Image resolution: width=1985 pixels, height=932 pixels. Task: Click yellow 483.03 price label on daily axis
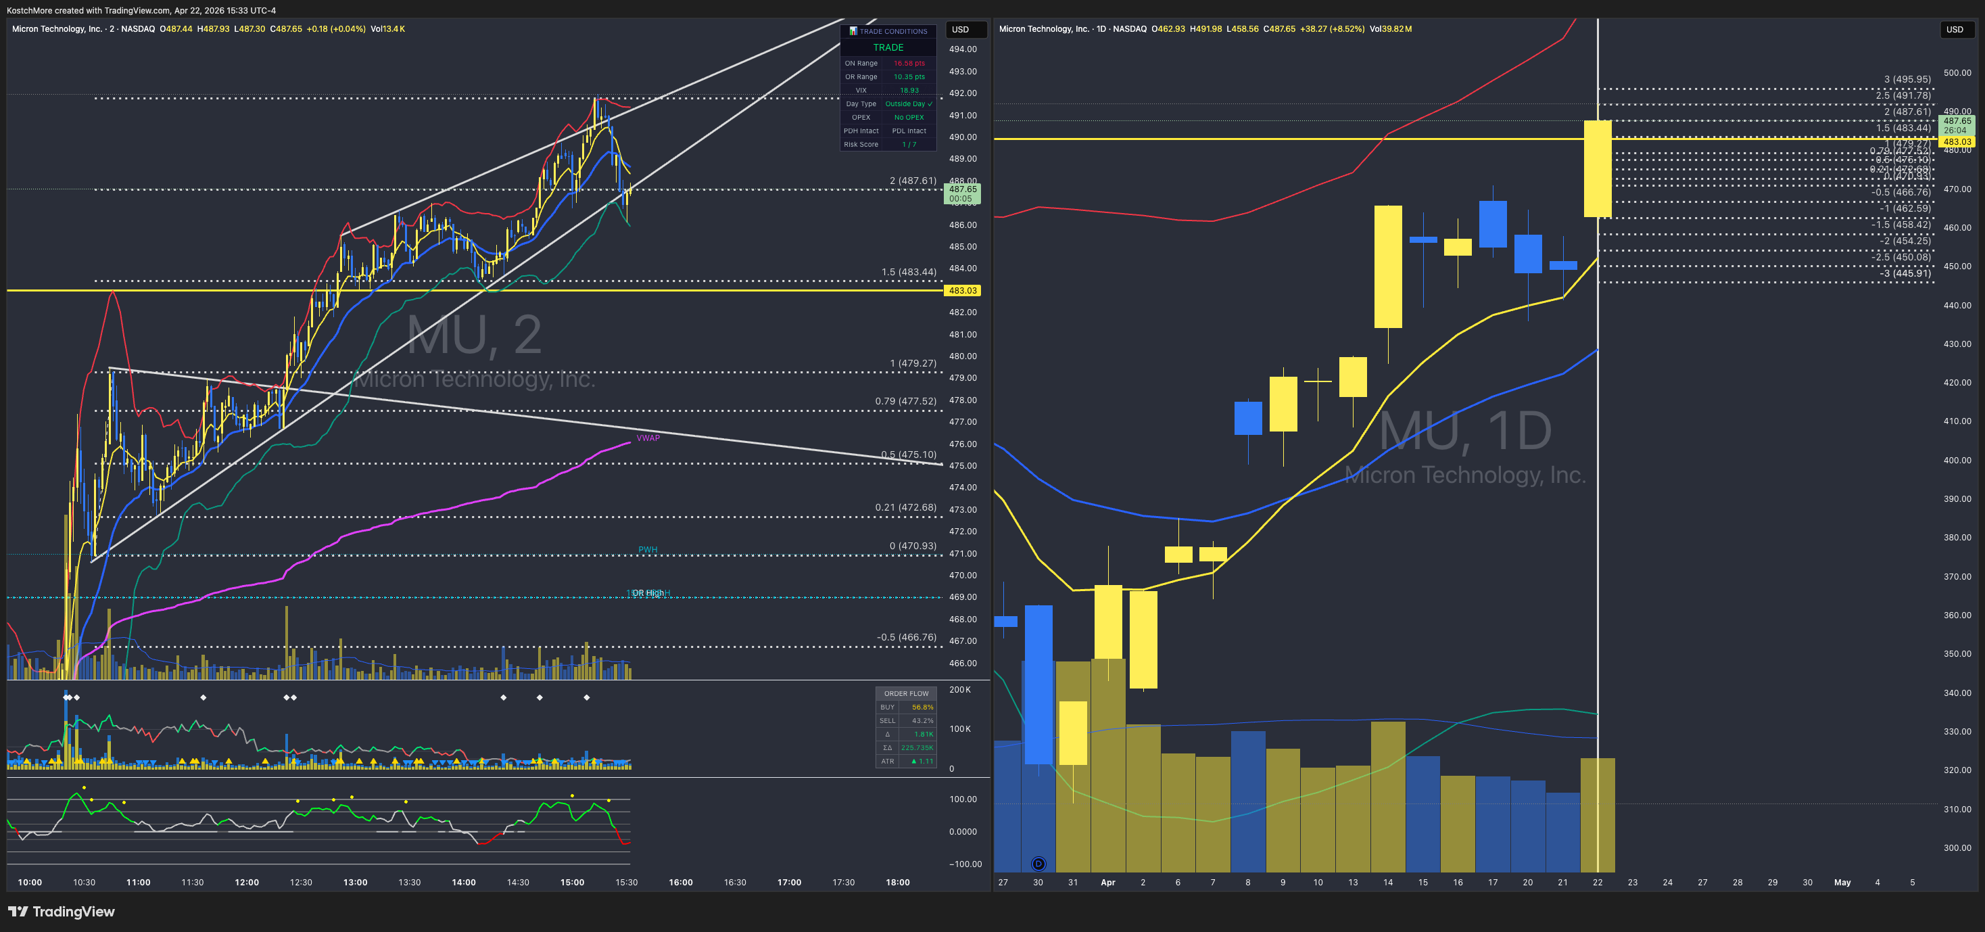coord(1957,142)
